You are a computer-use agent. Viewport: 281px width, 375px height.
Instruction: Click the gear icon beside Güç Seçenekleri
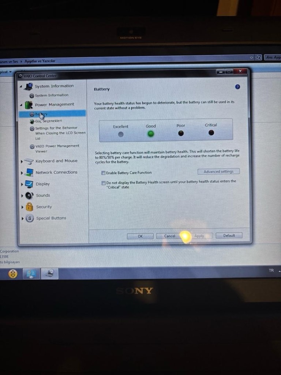tap(32, 122)
